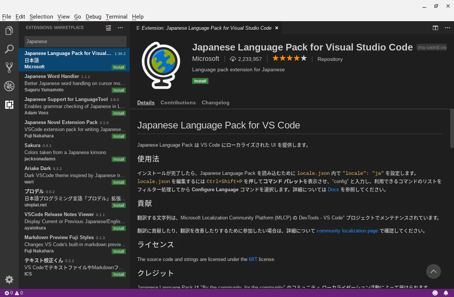Image resolution: width=454 pixels, height=297 pixels.
Task: Close the Japanese Language Pack editor tab
Action: point(277,28)
